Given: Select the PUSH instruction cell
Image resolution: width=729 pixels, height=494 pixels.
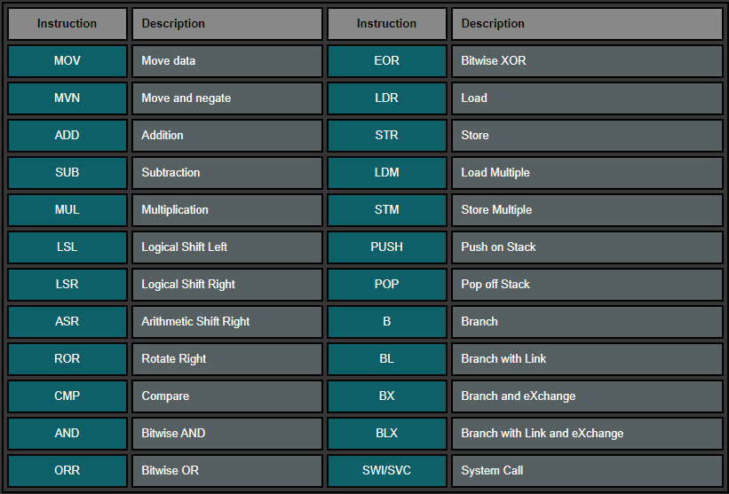Looking at the screenshot, I should pos(387,247).
